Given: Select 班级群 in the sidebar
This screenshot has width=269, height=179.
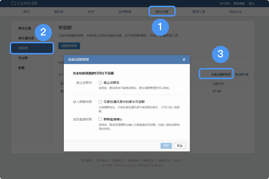Looking at the screenshot, I should (x=32, y=48).
